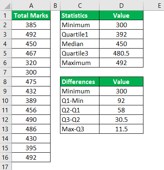164x170 pixels.
Task: Click the Maximum label in Statistics table
Action: (x=80, y=63)
